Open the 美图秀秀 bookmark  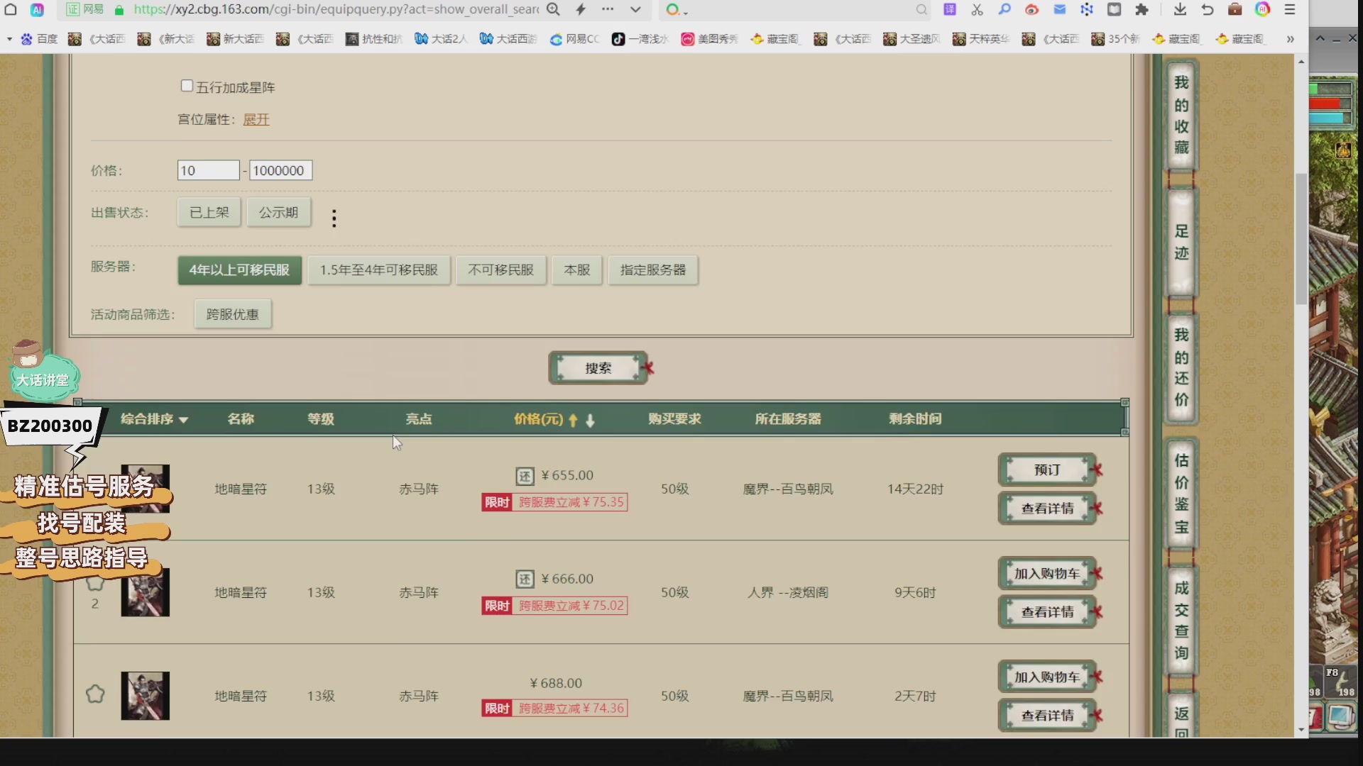[709, 39]
